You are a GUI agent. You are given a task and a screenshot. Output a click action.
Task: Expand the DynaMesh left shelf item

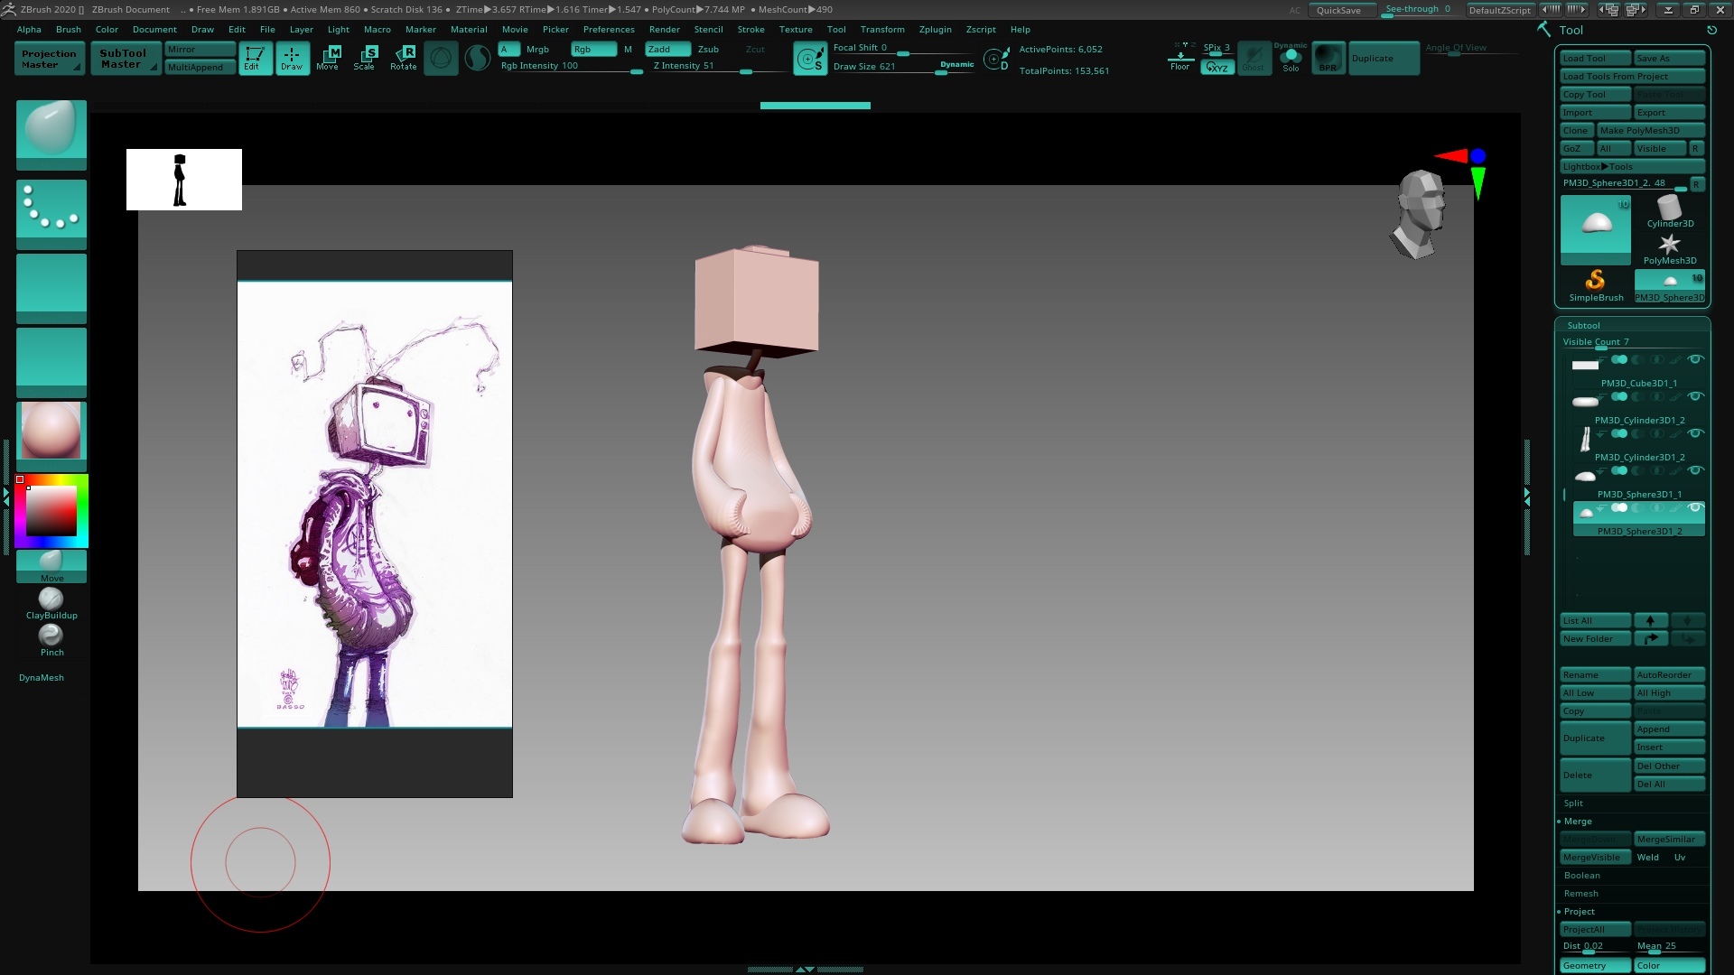point(42,678)
